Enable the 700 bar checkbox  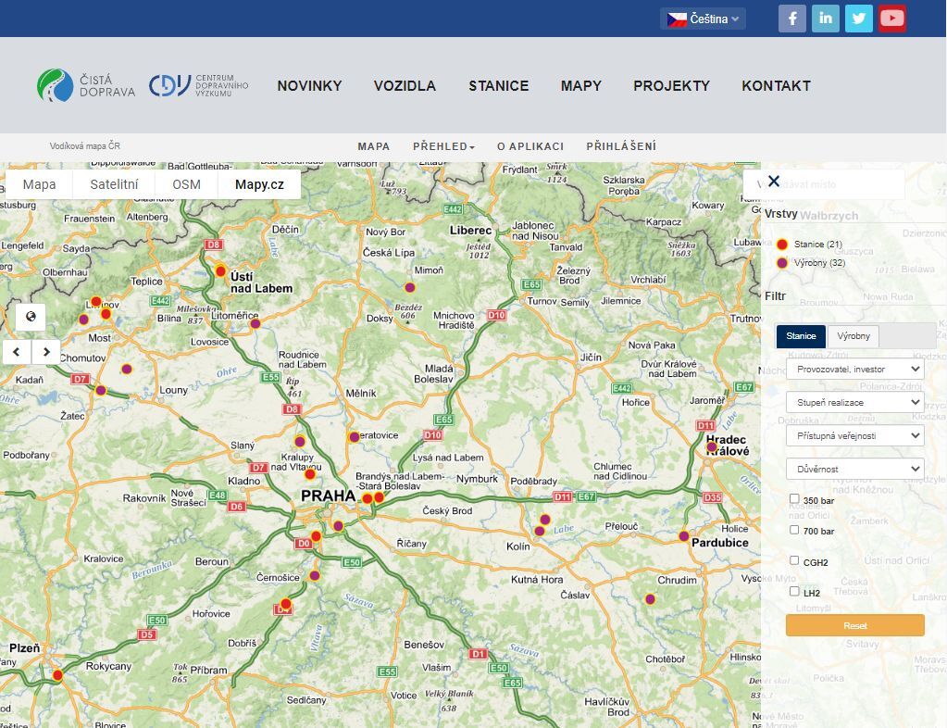(x=794, y=530)
